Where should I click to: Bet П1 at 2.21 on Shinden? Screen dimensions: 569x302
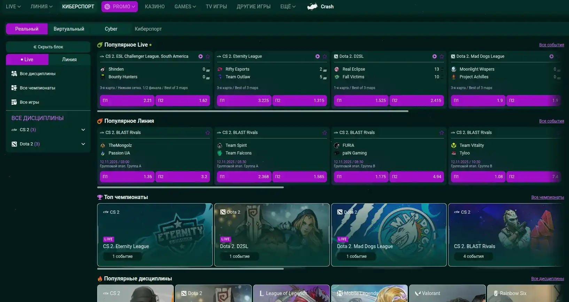tap(127, 101)
